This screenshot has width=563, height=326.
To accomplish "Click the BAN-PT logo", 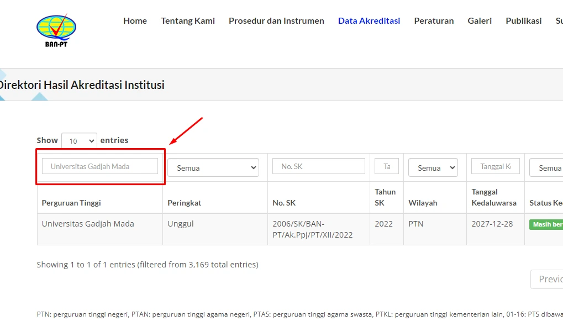I will (x=56, y=30).
